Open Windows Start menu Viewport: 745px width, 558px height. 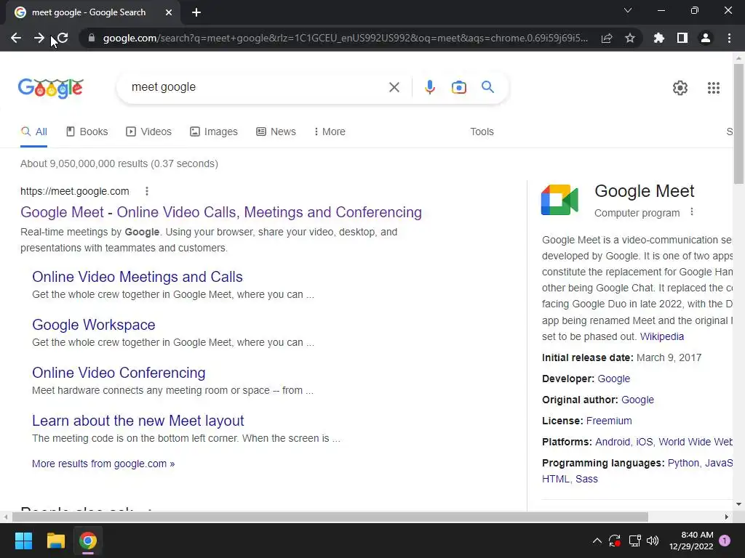pyautogui.click(x=23, y=541)
